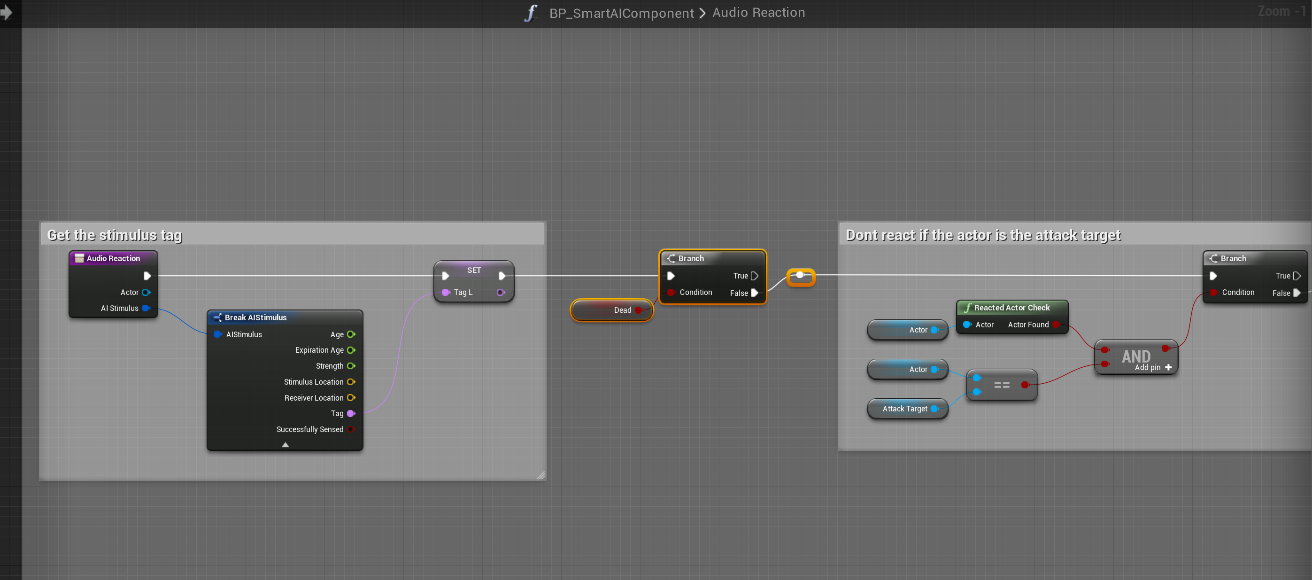Image resolution: width=1312 pixels, height=580 pixels.
Task: Click the Actor Found output pin
Action: tap(1056, 325)
